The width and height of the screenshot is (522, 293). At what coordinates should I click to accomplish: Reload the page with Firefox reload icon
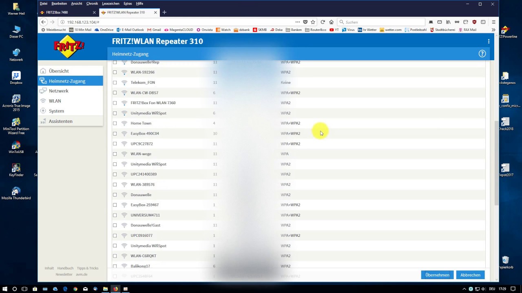click(323, 22)
